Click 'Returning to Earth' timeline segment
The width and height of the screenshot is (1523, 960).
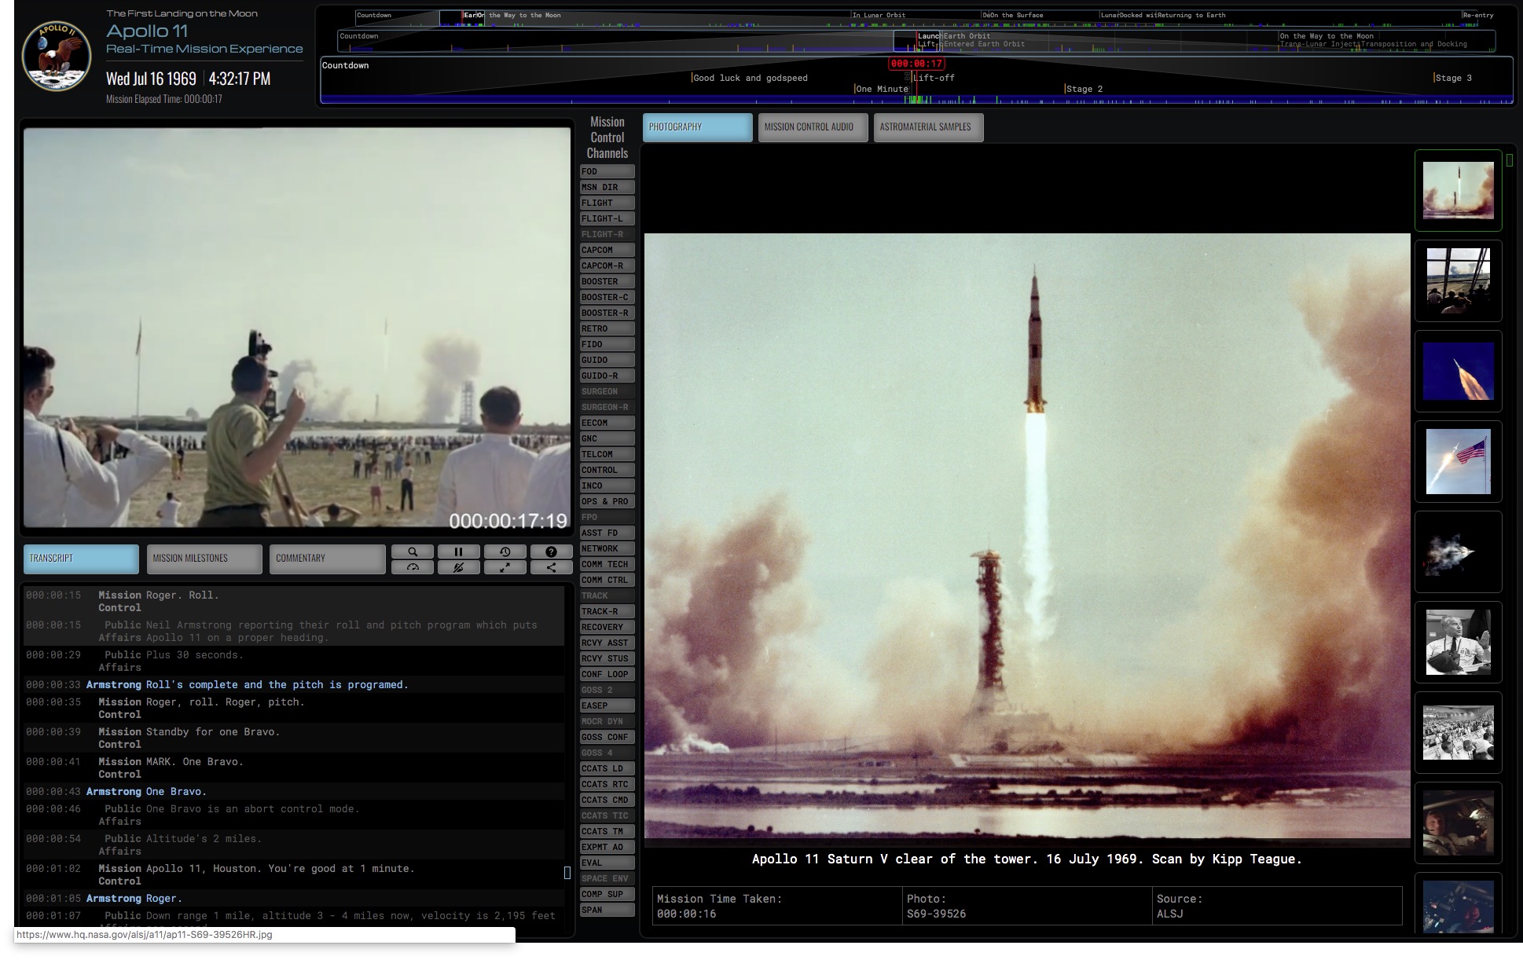coord(1191,15)
